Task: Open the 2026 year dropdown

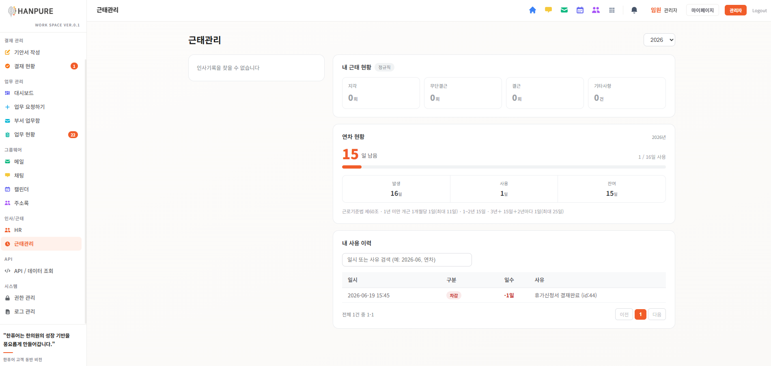Action: 659,40
